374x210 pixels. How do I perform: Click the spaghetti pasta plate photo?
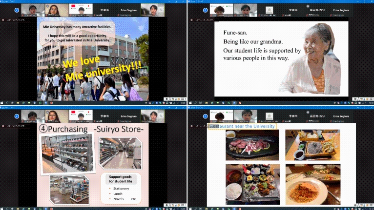(313, 184)
